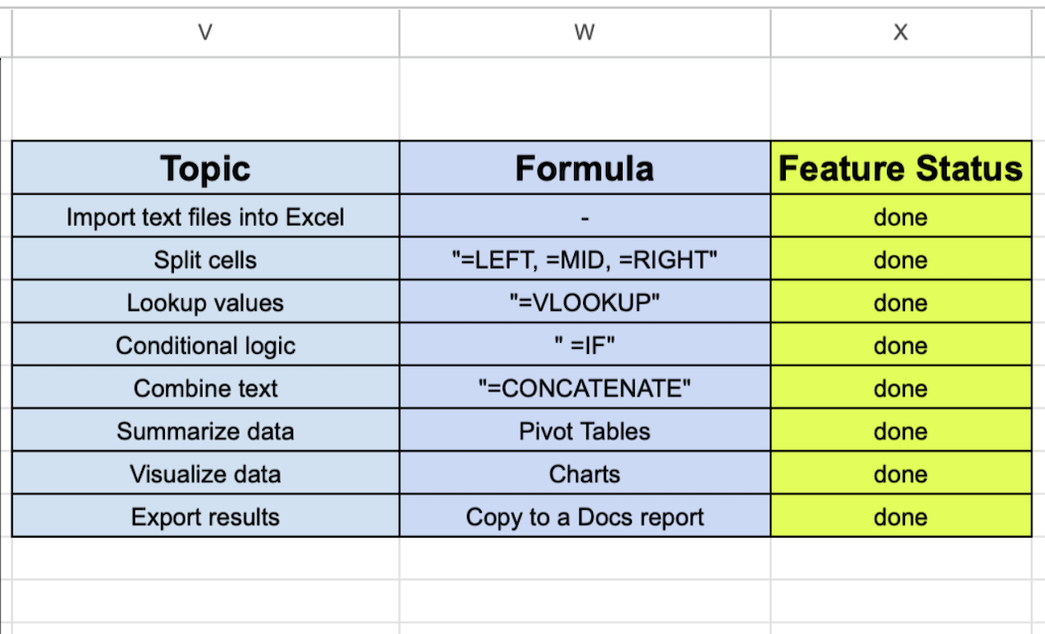Select the Pivot Tables cell
This screenshot has width=1045, height=634.
pyautogui.click(x=584, y=430)
